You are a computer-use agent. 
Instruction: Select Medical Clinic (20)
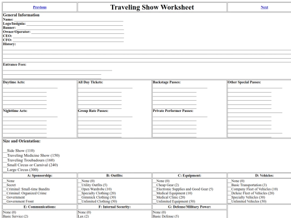click(169, 197)
